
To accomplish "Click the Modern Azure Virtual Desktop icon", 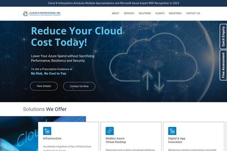I will (110, 131).
